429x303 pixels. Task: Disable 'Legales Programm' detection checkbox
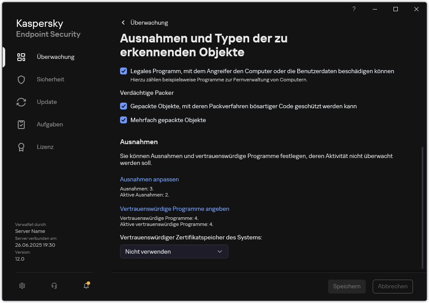pyautogui.click(x=123, y=71)
